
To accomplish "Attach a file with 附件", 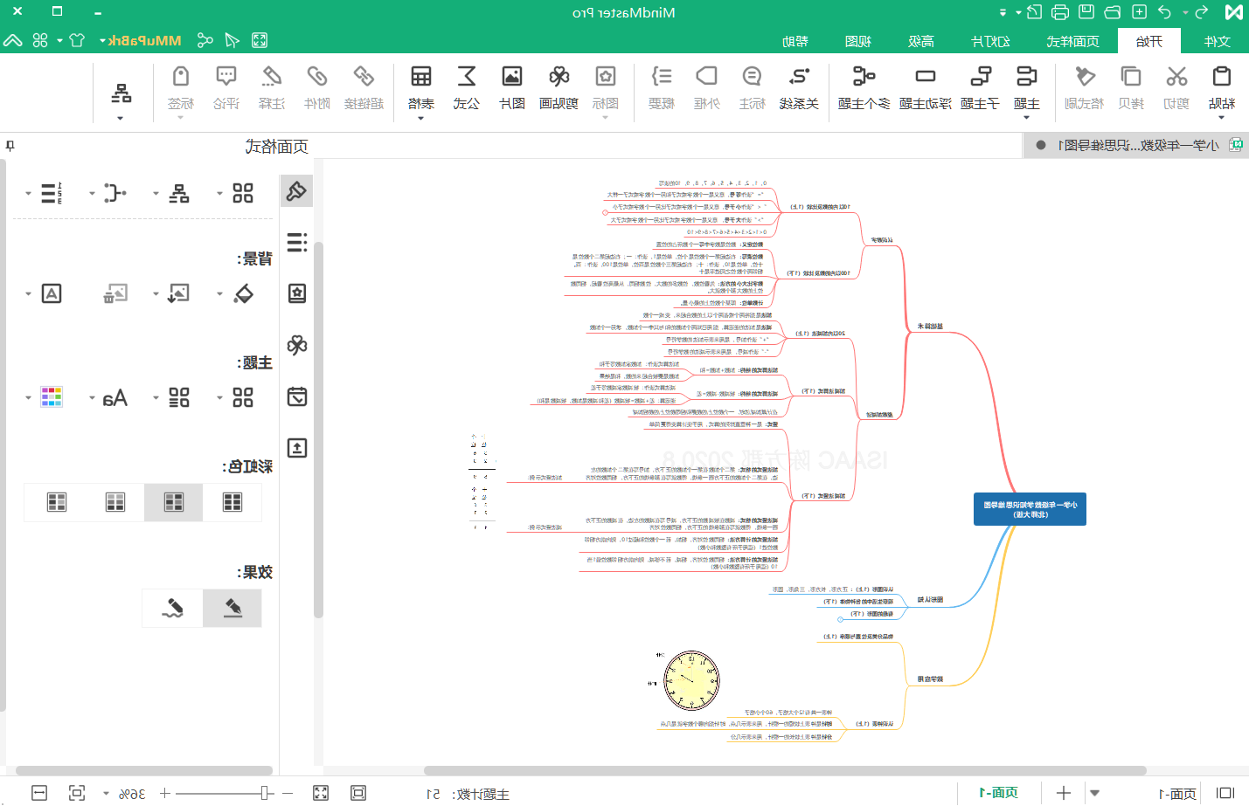I will pos(316,88).
